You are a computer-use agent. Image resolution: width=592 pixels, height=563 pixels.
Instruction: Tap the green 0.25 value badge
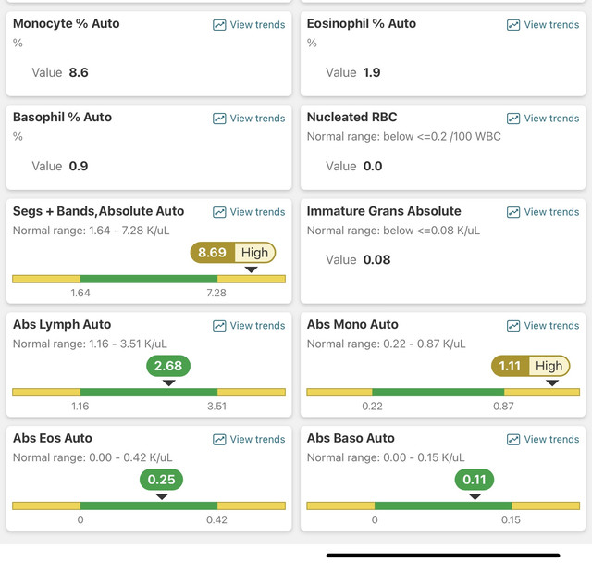pyautogui.click(x=162, y=480)
